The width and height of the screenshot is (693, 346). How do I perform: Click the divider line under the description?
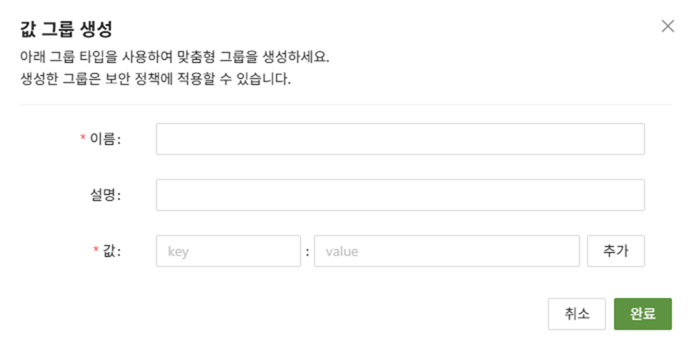pos(346,104)
